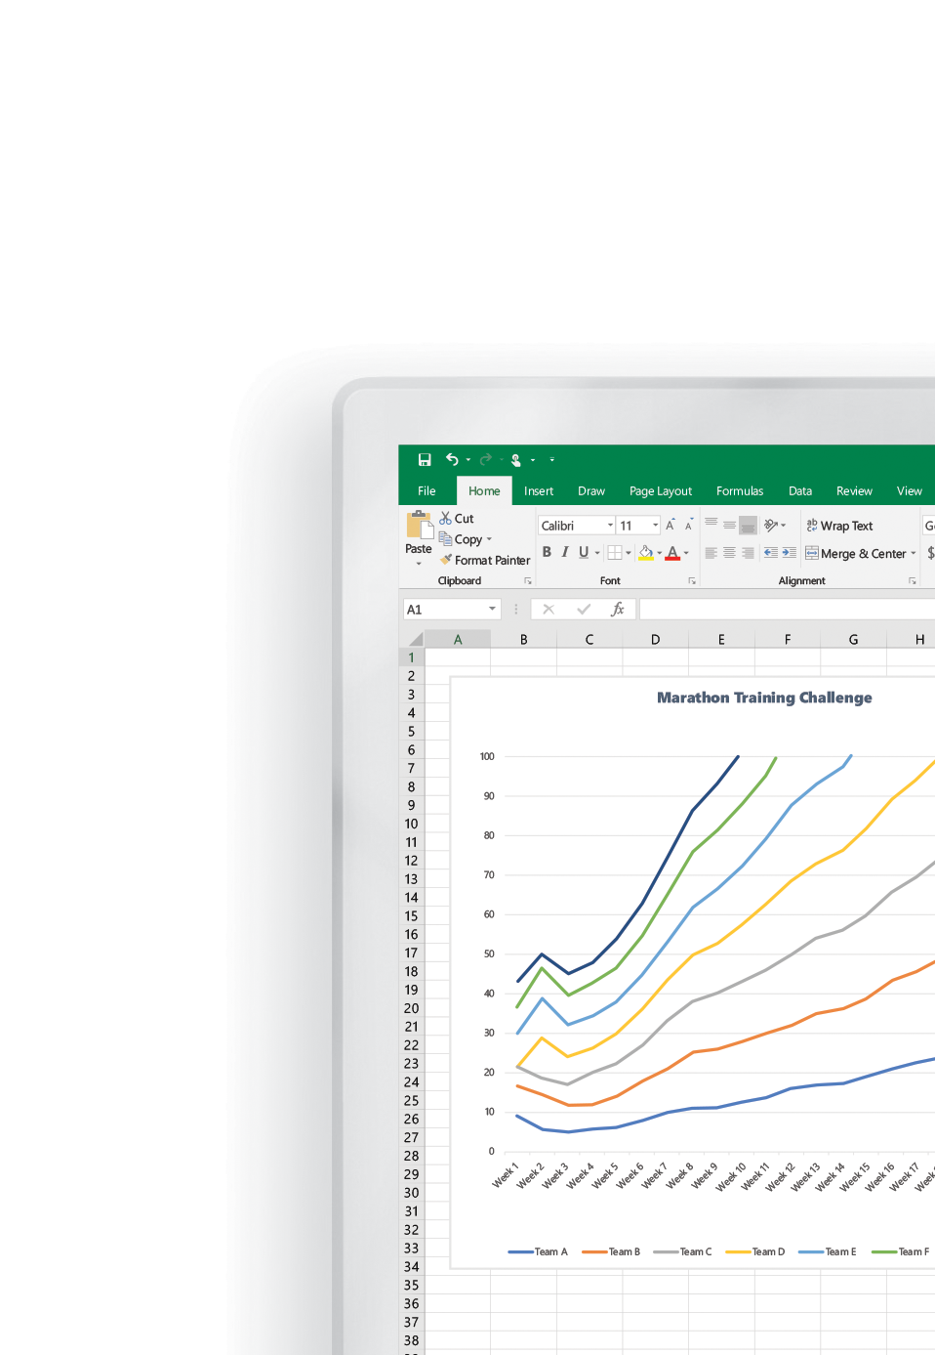Enable Wrap Text for the cell
This screenshot has height=1355, width=935.
[839, 526]
